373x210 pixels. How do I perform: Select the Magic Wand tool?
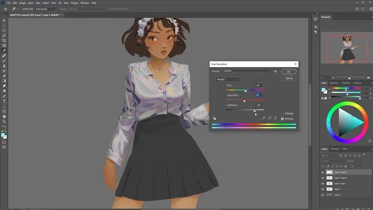4,36
